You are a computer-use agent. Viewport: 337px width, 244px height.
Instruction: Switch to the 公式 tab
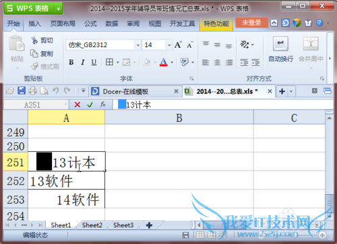click(90, 24)
